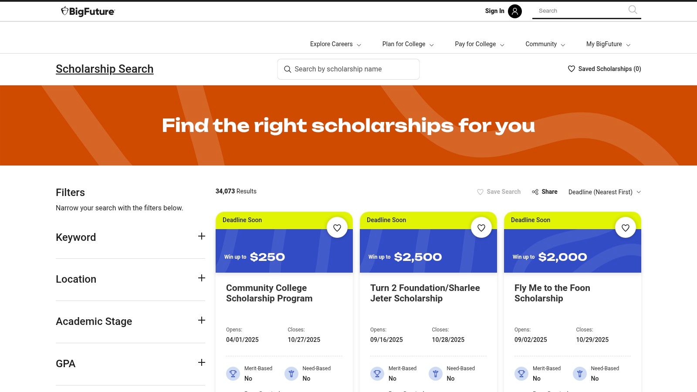Click the Save Search heart icon
697x392 pixels.
point(480,192)
